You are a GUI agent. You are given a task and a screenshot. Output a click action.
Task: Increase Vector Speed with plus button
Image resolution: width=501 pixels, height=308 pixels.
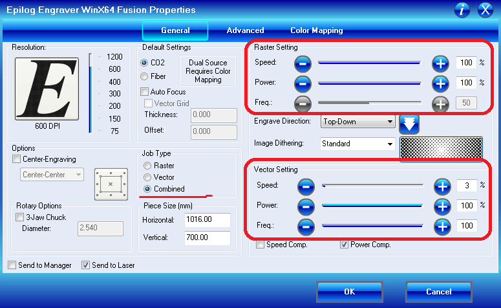442,187
